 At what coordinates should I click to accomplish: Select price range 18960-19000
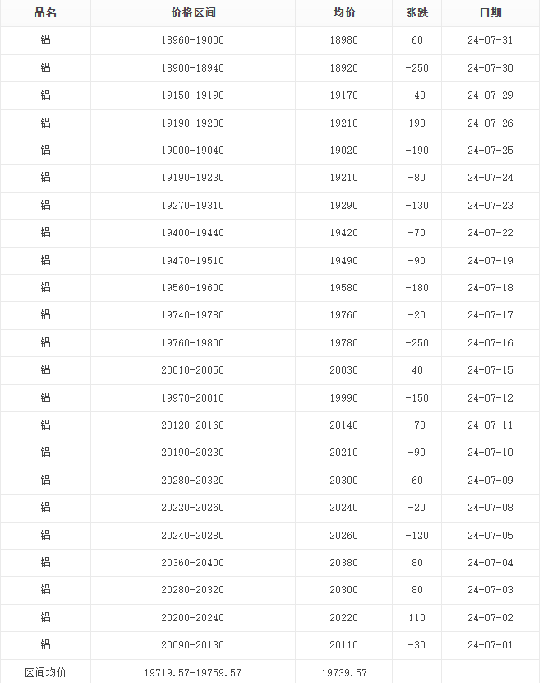pyautogui.click(x=192, y=40)
